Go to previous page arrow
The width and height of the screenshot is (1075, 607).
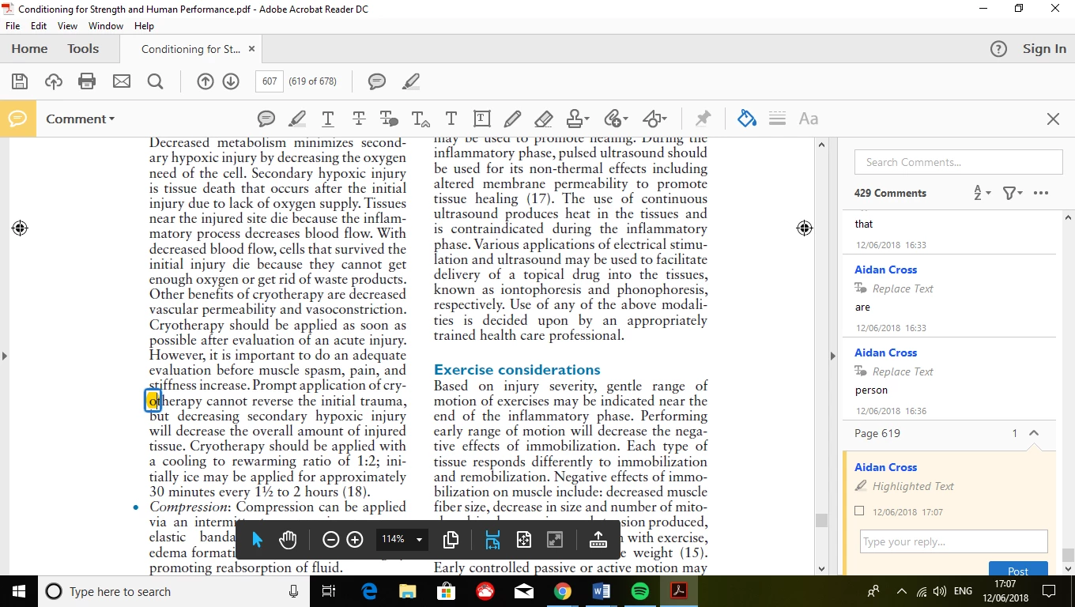pos(206,81)
